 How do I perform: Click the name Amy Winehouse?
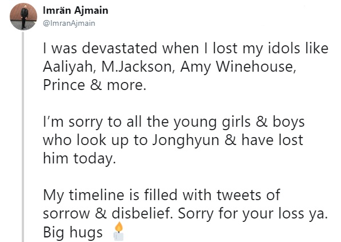237,67
